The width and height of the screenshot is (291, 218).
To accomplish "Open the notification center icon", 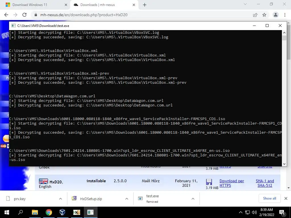I will 282,212.
